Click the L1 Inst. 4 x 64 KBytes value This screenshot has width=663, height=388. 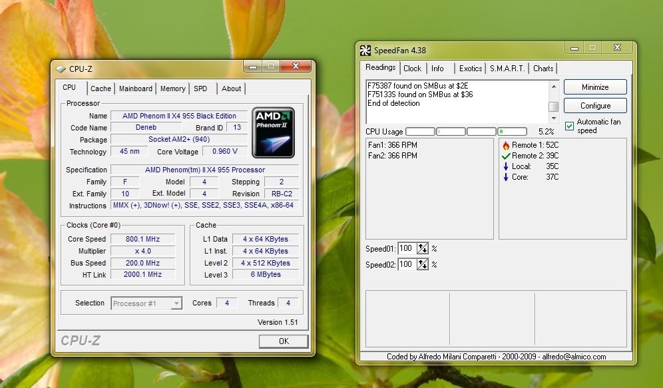(266, 251)
